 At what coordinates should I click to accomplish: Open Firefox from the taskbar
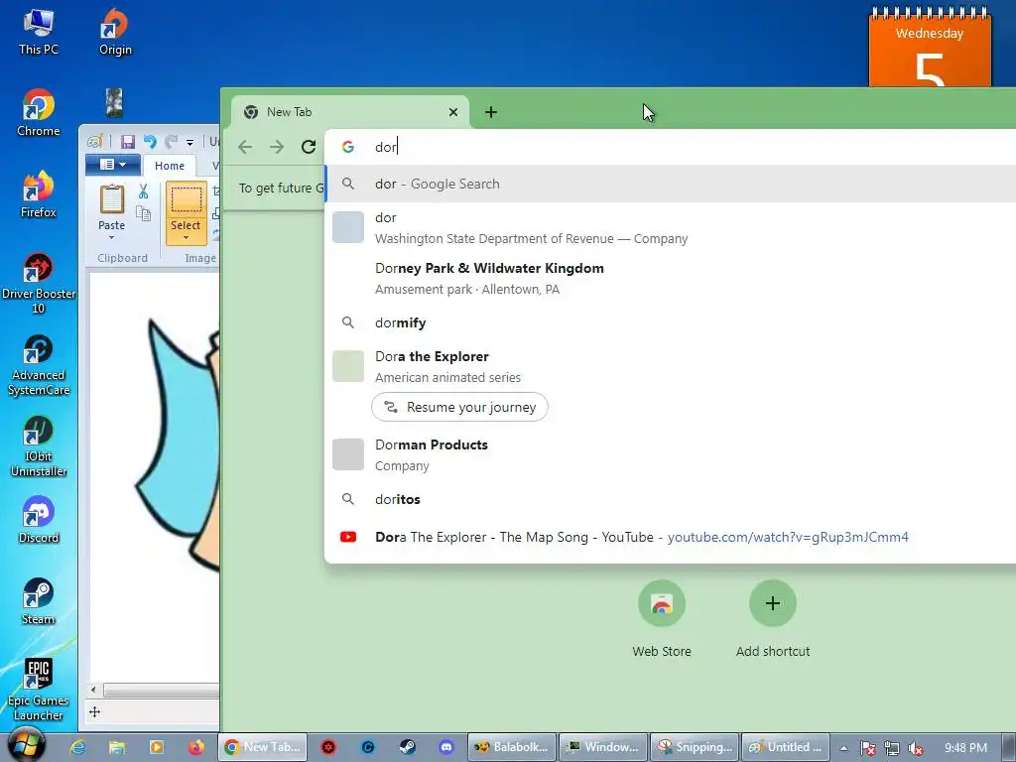(x=195, y=747)
